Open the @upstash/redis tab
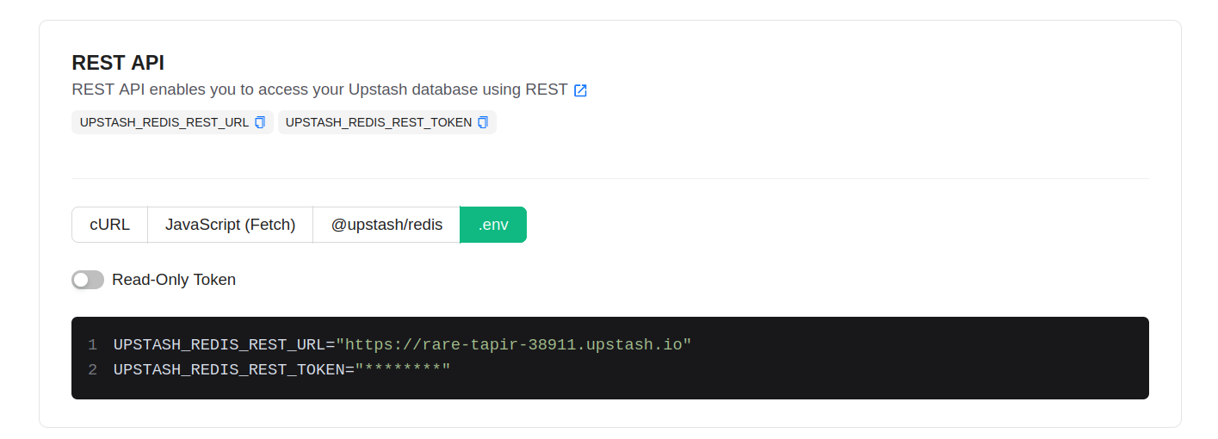1218x439 pixels. (386, 225)
